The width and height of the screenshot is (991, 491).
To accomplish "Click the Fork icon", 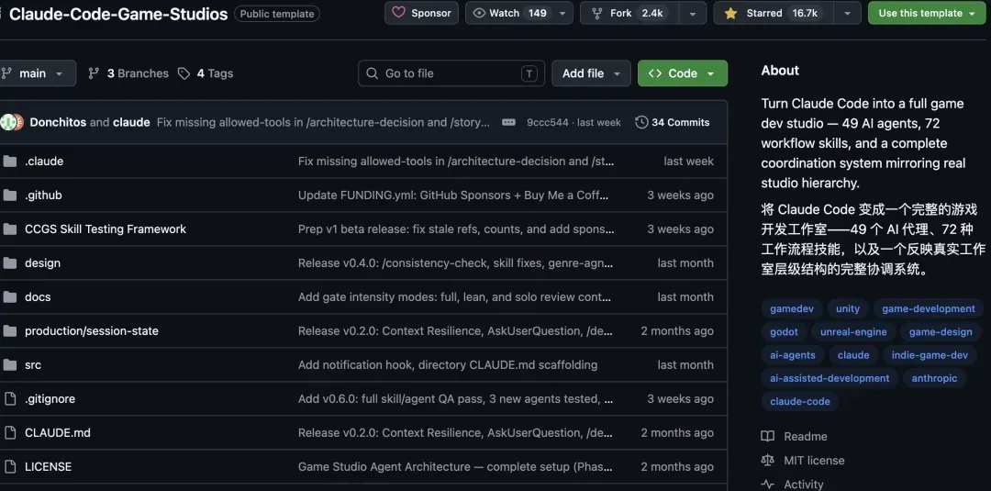I will tap(596, 13).
